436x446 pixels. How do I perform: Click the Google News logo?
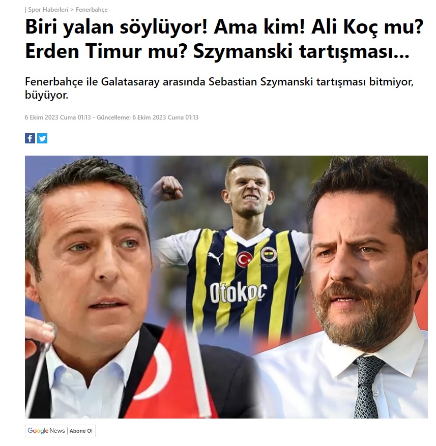[46, 431]
